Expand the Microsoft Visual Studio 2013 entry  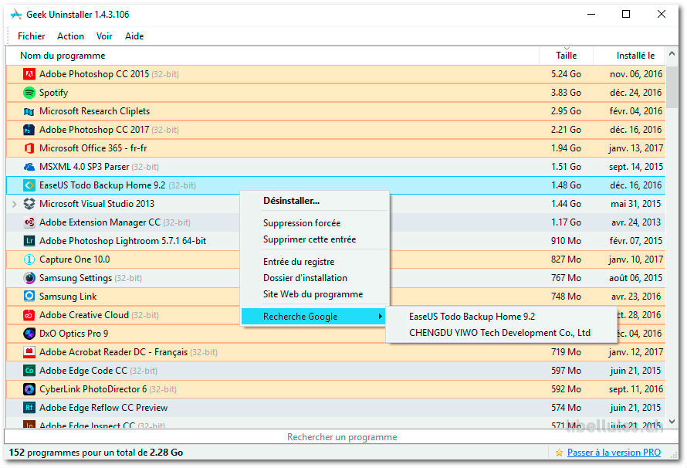(14, 204)
